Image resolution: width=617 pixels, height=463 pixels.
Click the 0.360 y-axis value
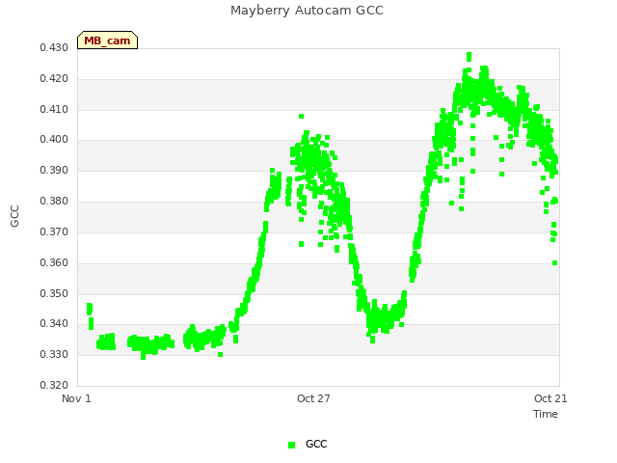coord(54,262)
